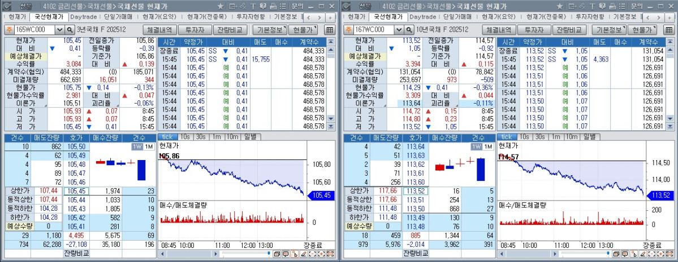Click the left tab-scroll arrow in 10년국채 window

click(649, 17)
